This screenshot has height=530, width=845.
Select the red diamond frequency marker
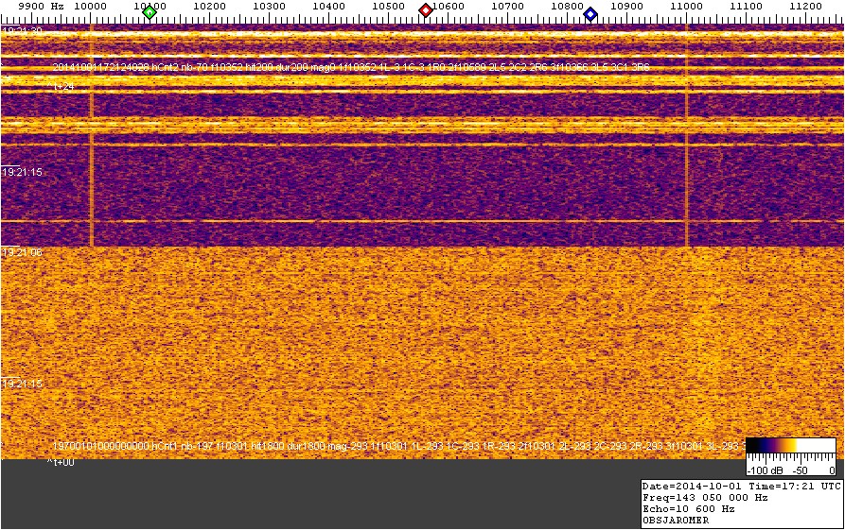(x=426, y=10)
